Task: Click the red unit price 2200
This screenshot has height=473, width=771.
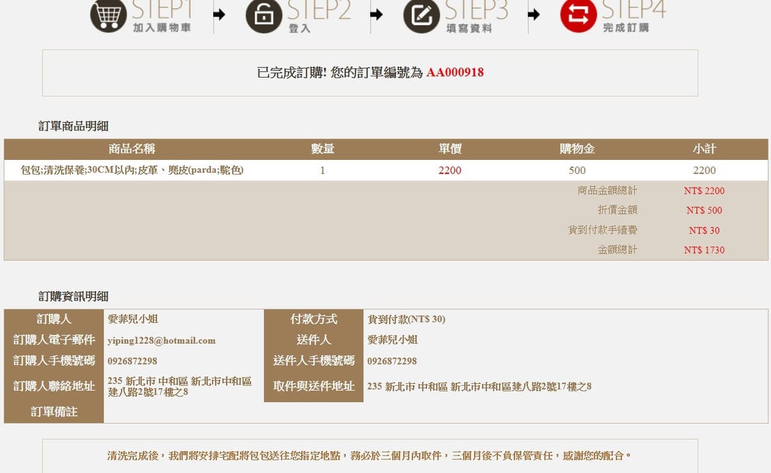Action: coord(450,171)
